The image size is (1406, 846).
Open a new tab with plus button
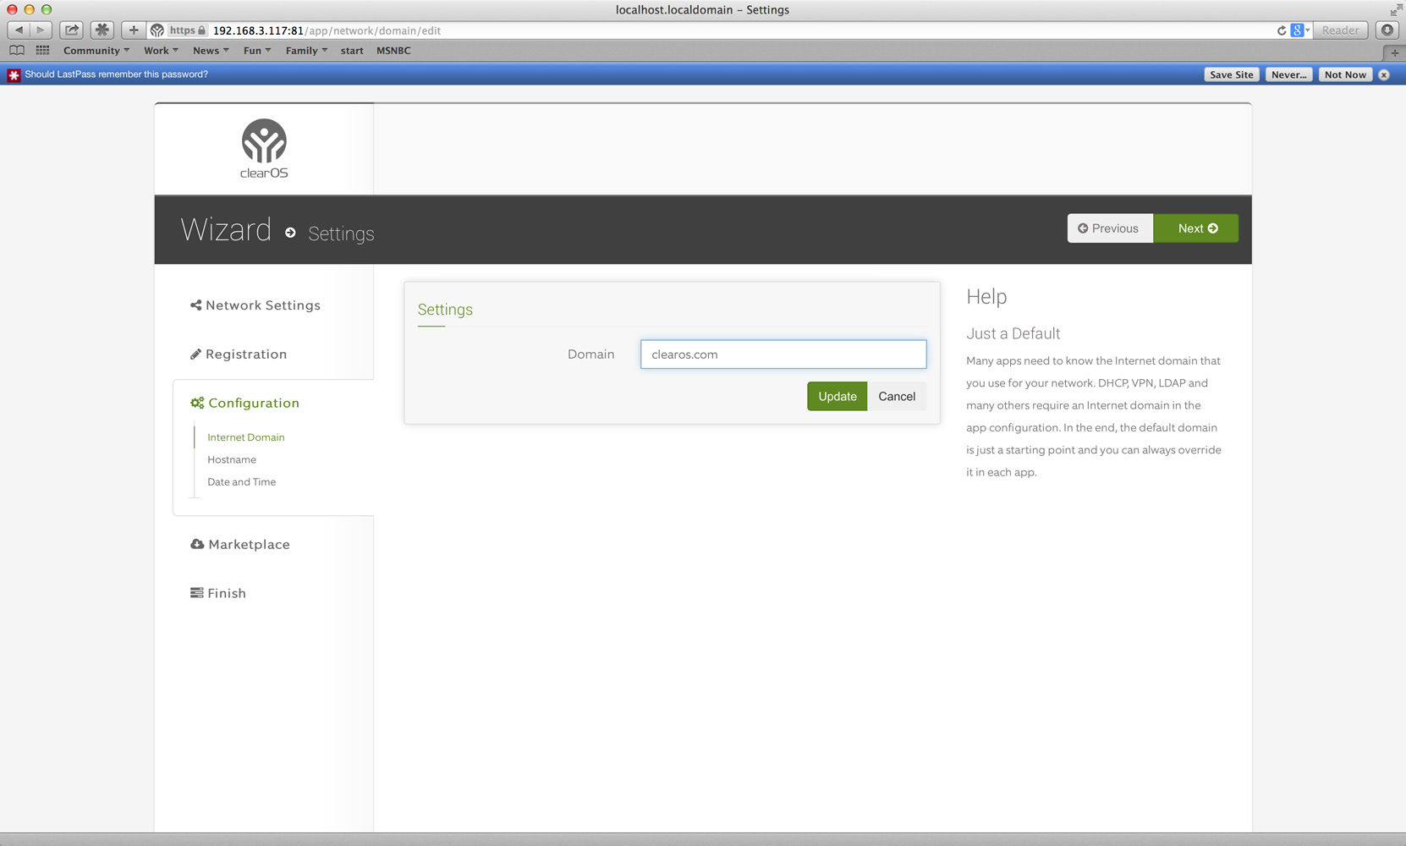[x=1394, y=52]
